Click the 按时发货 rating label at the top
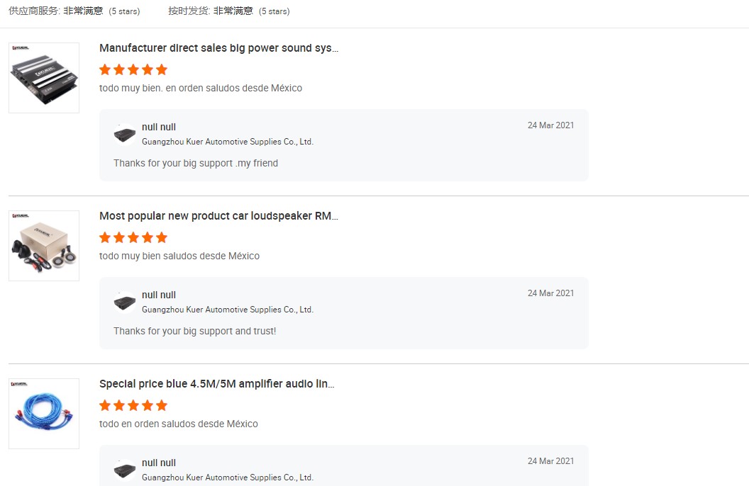Image resolution: width=749 pixels, height=486 pixels. 189,11
